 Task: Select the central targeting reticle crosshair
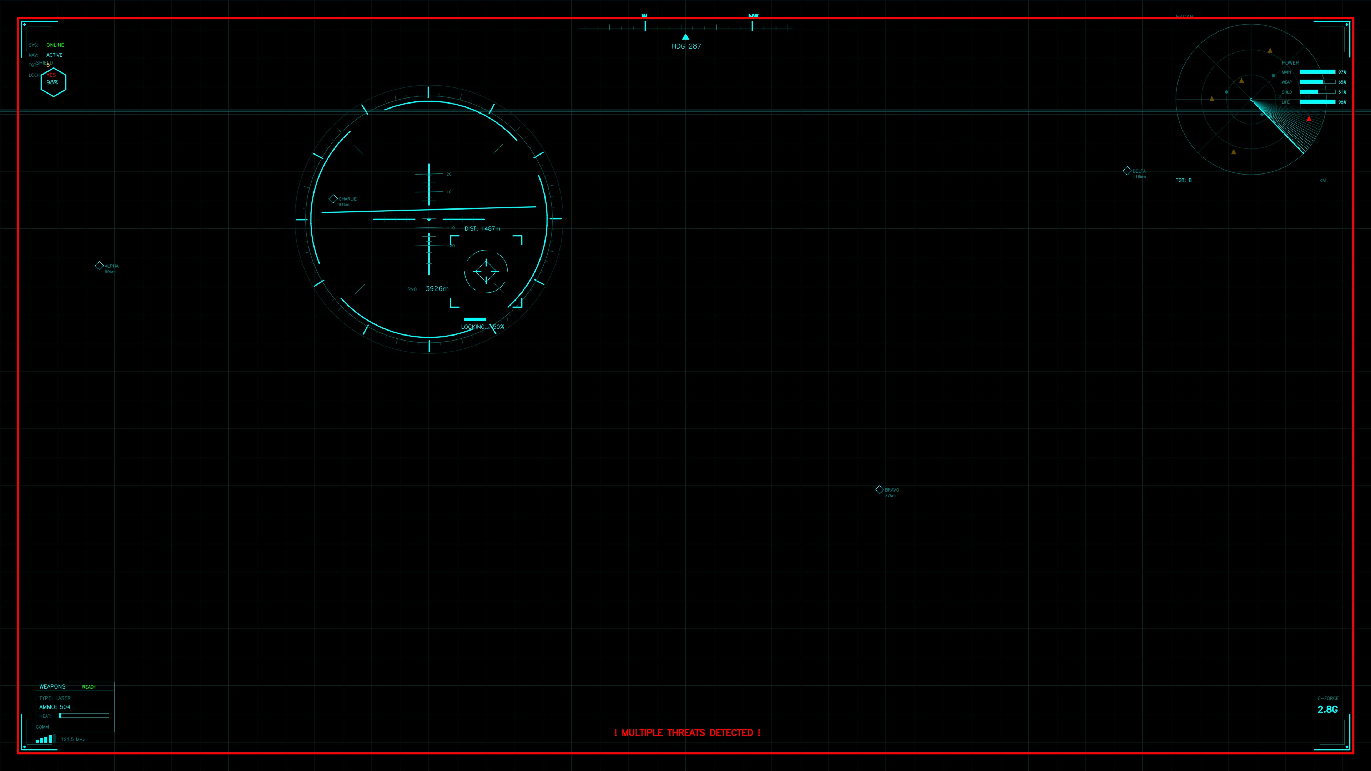(x=486, y=271)
